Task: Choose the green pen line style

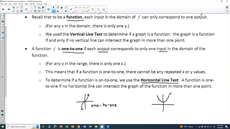Action: 84,7
